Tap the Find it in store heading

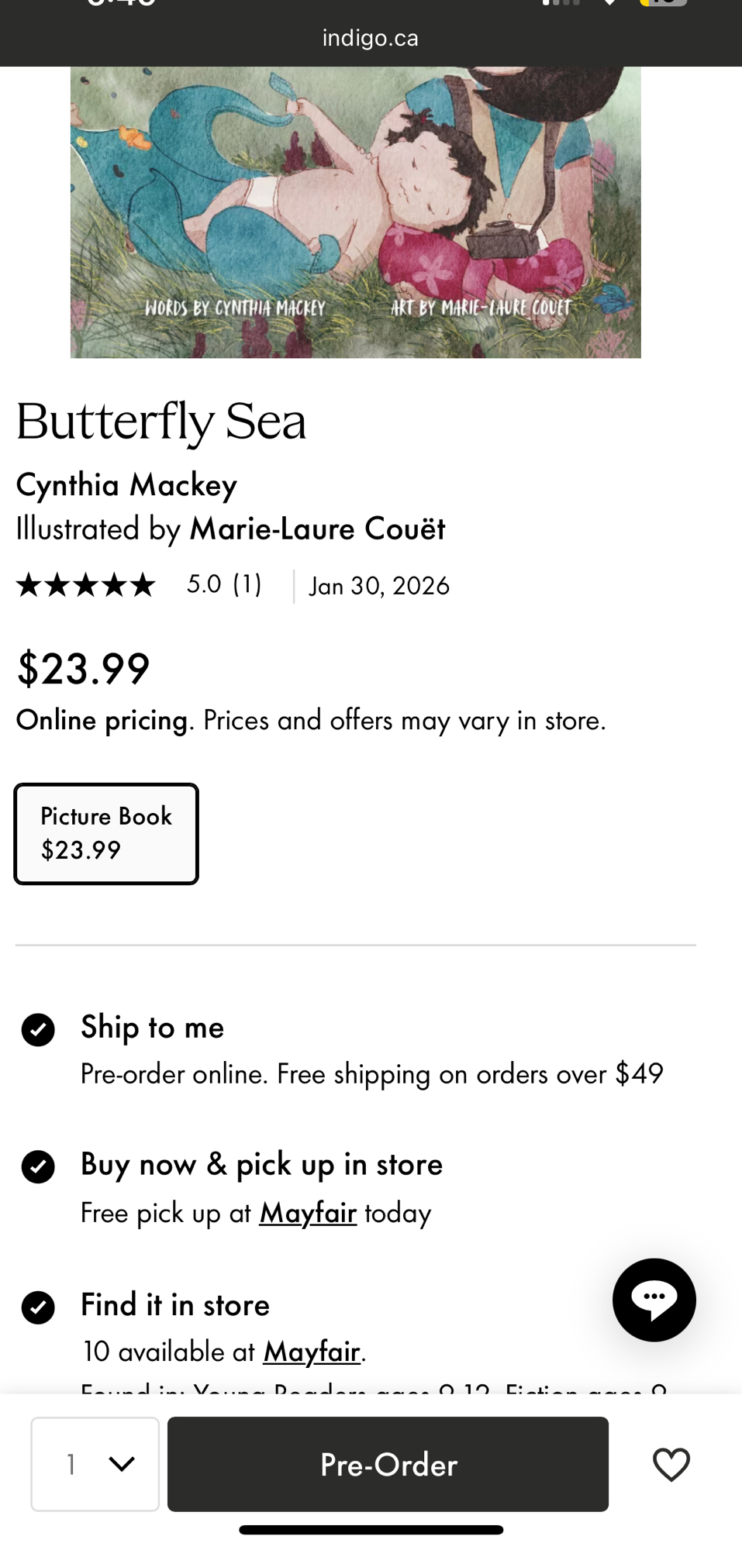175,1305
